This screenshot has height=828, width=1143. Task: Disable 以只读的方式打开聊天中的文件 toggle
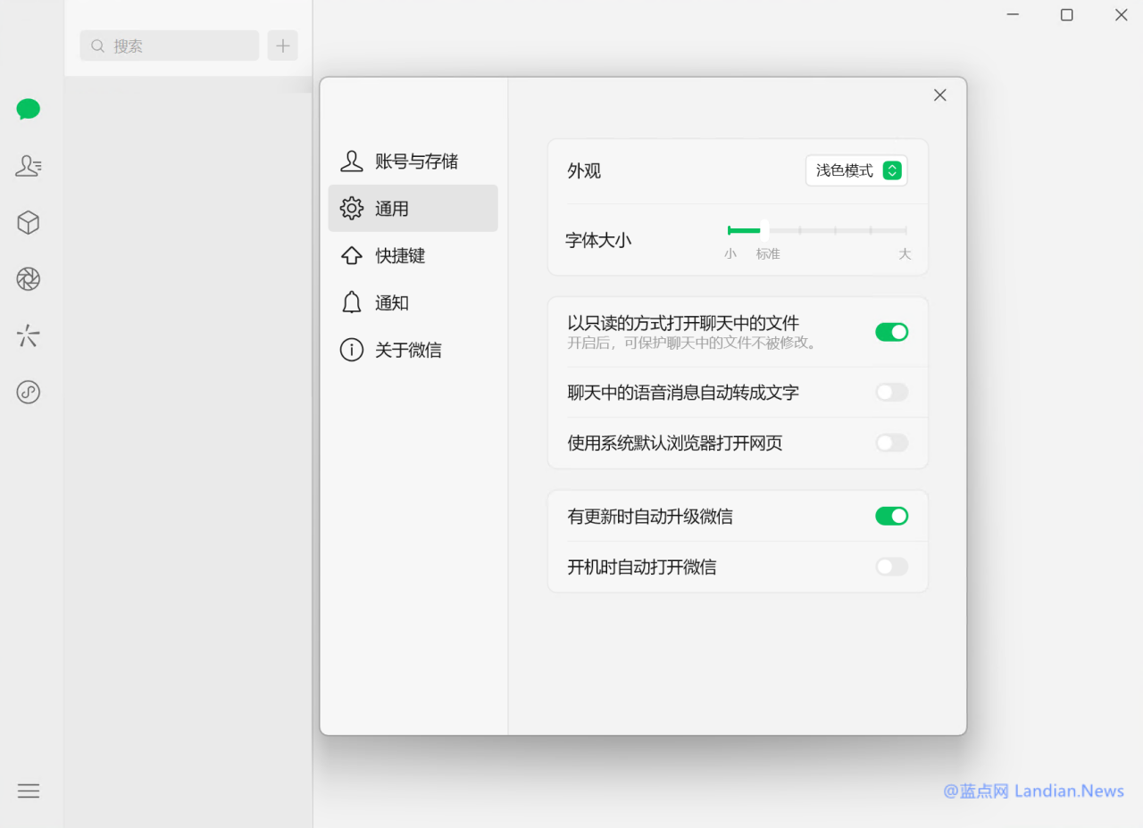coord(891,332)
